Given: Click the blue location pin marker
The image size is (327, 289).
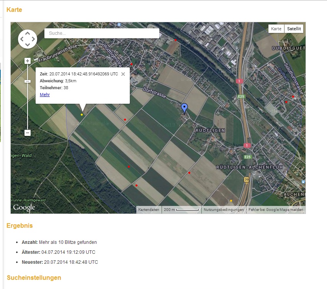Looking at the screenshot, I should click(185, 108).
